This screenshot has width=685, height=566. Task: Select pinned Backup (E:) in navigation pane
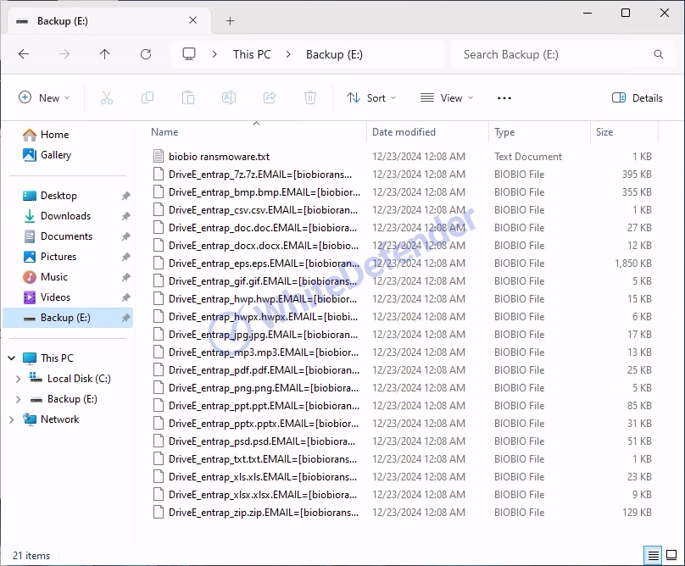click(68, 318)
